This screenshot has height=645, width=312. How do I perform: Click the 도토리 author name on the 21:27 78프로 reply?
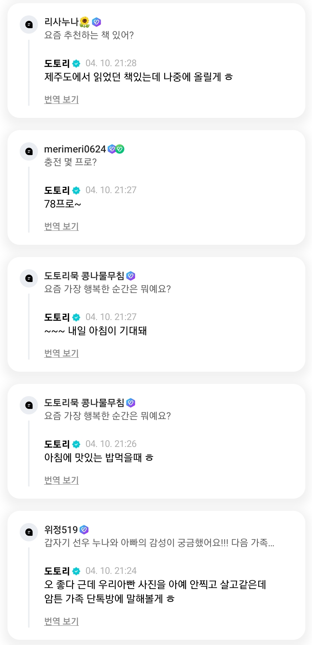click(x=57, y=190)
